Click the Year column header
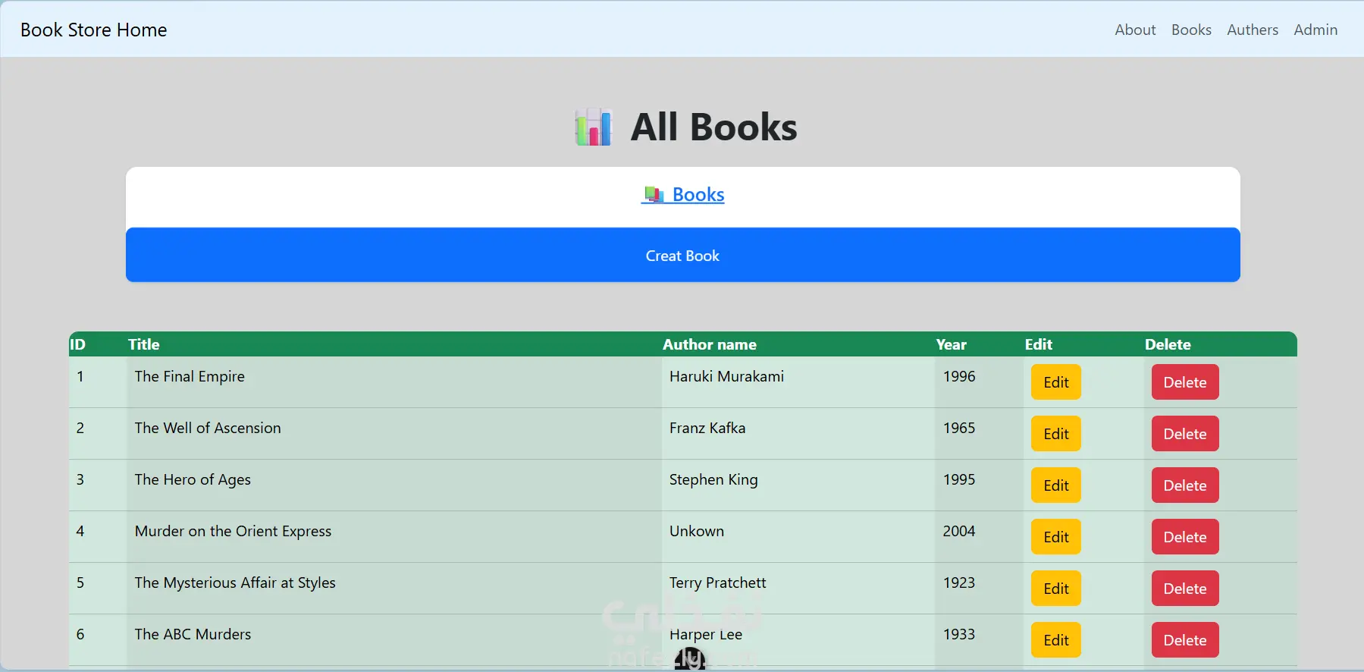 point(951,344)
